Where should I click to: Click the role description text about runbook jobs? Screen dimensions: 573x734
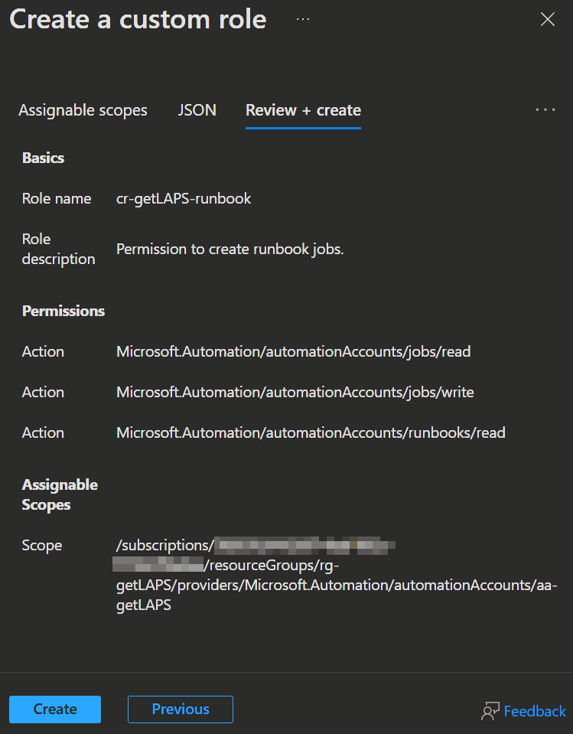point(230,249)
